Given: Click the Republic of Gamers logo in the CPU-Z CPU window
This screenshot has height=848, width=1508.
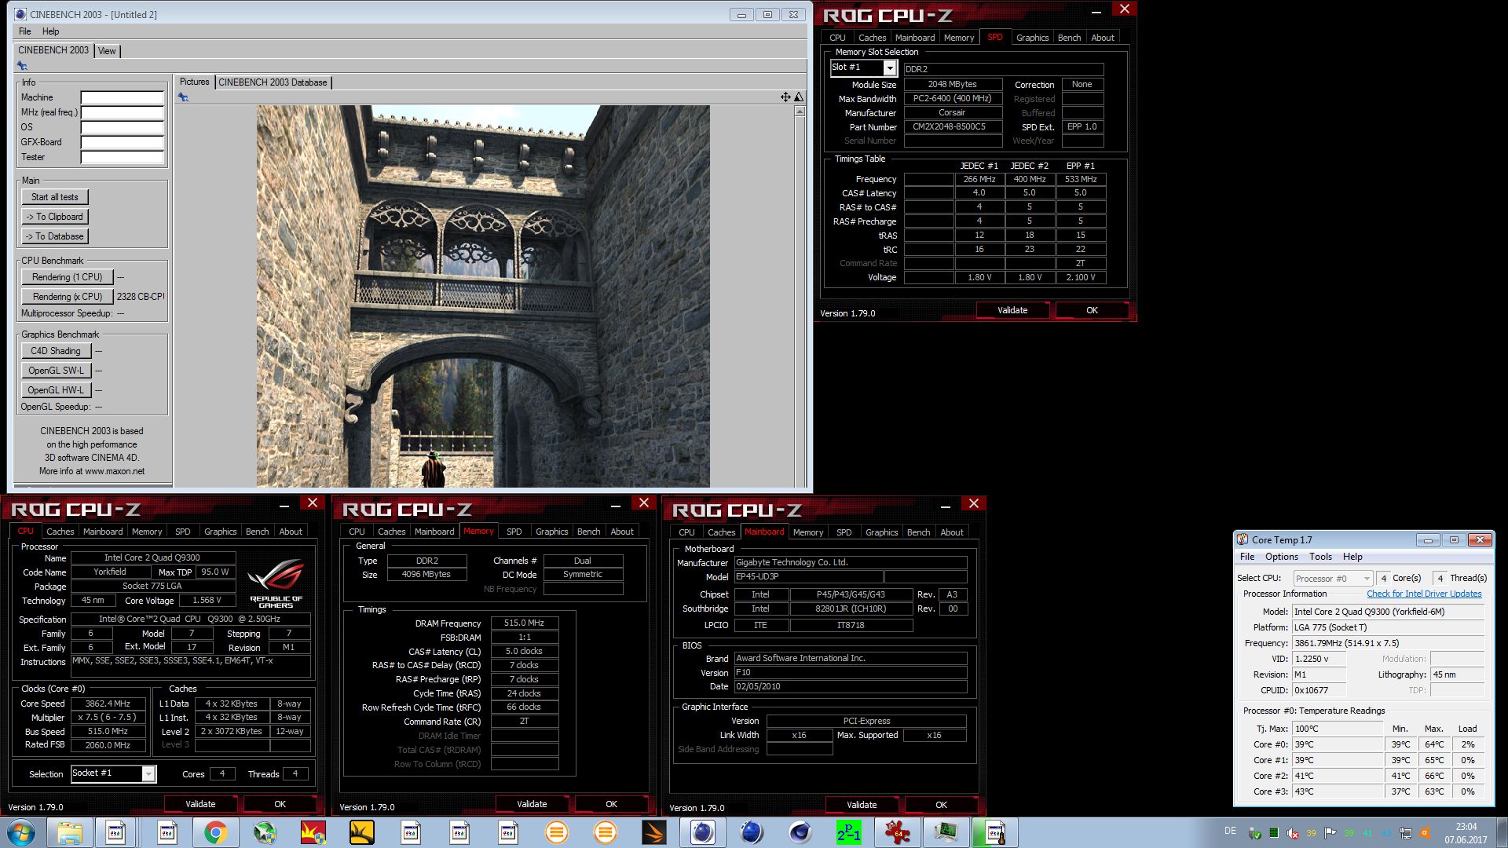Looking at the screenshot, I should coord(276,582).
